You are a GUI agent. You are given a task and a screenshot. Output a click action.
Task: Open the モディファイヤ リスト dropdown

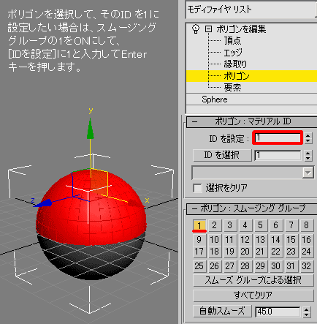pyautogui.click(x=251, y=10)
